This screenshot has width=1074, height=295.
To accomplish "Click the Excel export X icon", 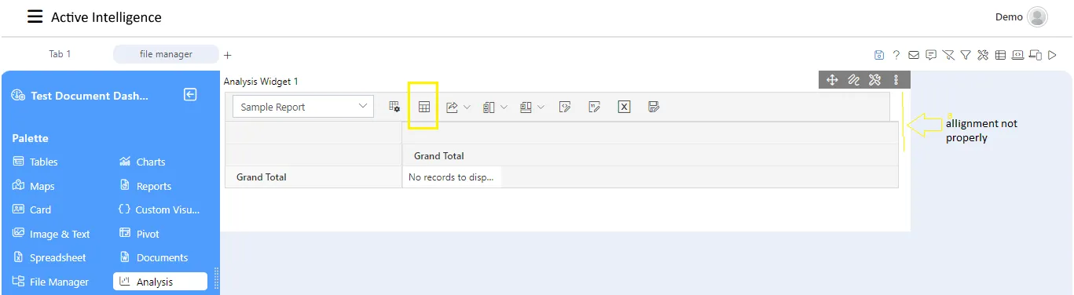I will (x=624, y=107).
